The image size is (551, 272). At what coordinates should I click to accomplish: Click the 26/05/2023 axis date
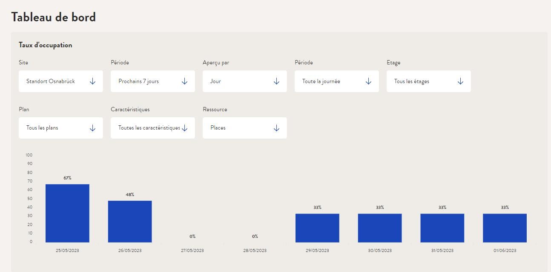point(130,250)
